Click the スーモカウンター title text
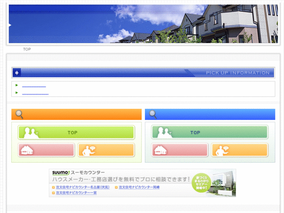The width and height of the screenshot is (284, 213). point(88,173)
